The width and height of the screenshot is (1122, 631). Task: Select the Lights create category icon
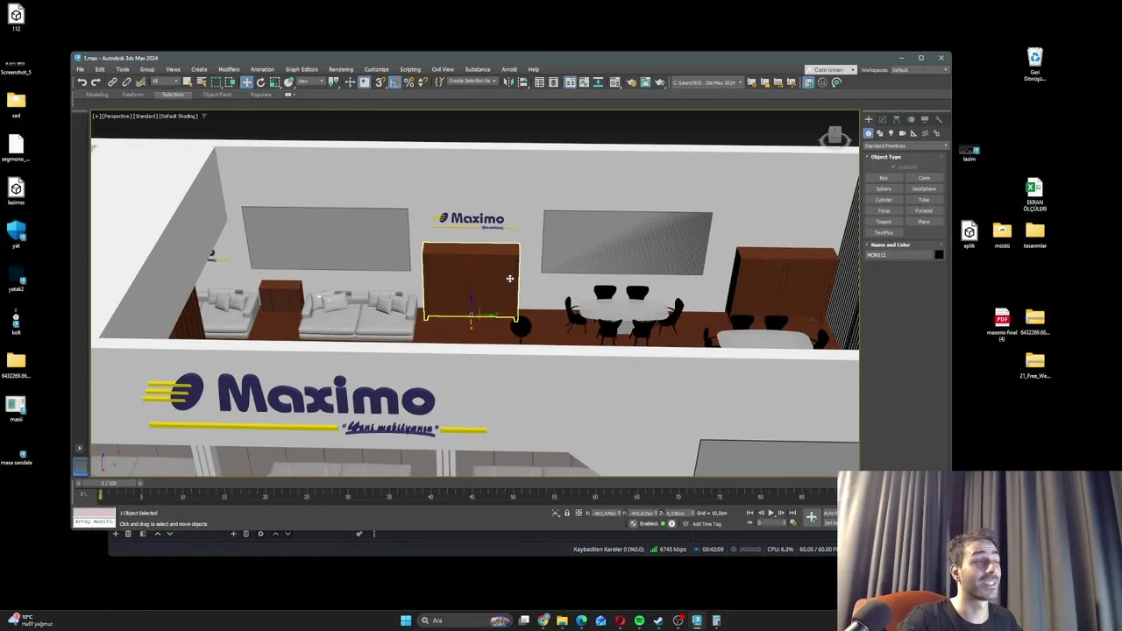[x=891, y=133]
